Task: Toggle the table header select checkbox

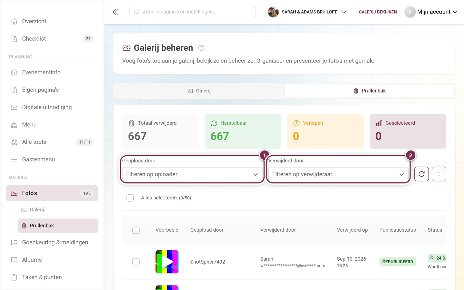Action: 136,230
